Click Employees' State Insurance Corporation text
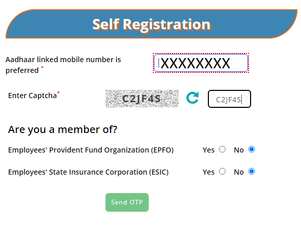This screenshot has height=226, width=301. pyautogui.click(x=88, y=172)
